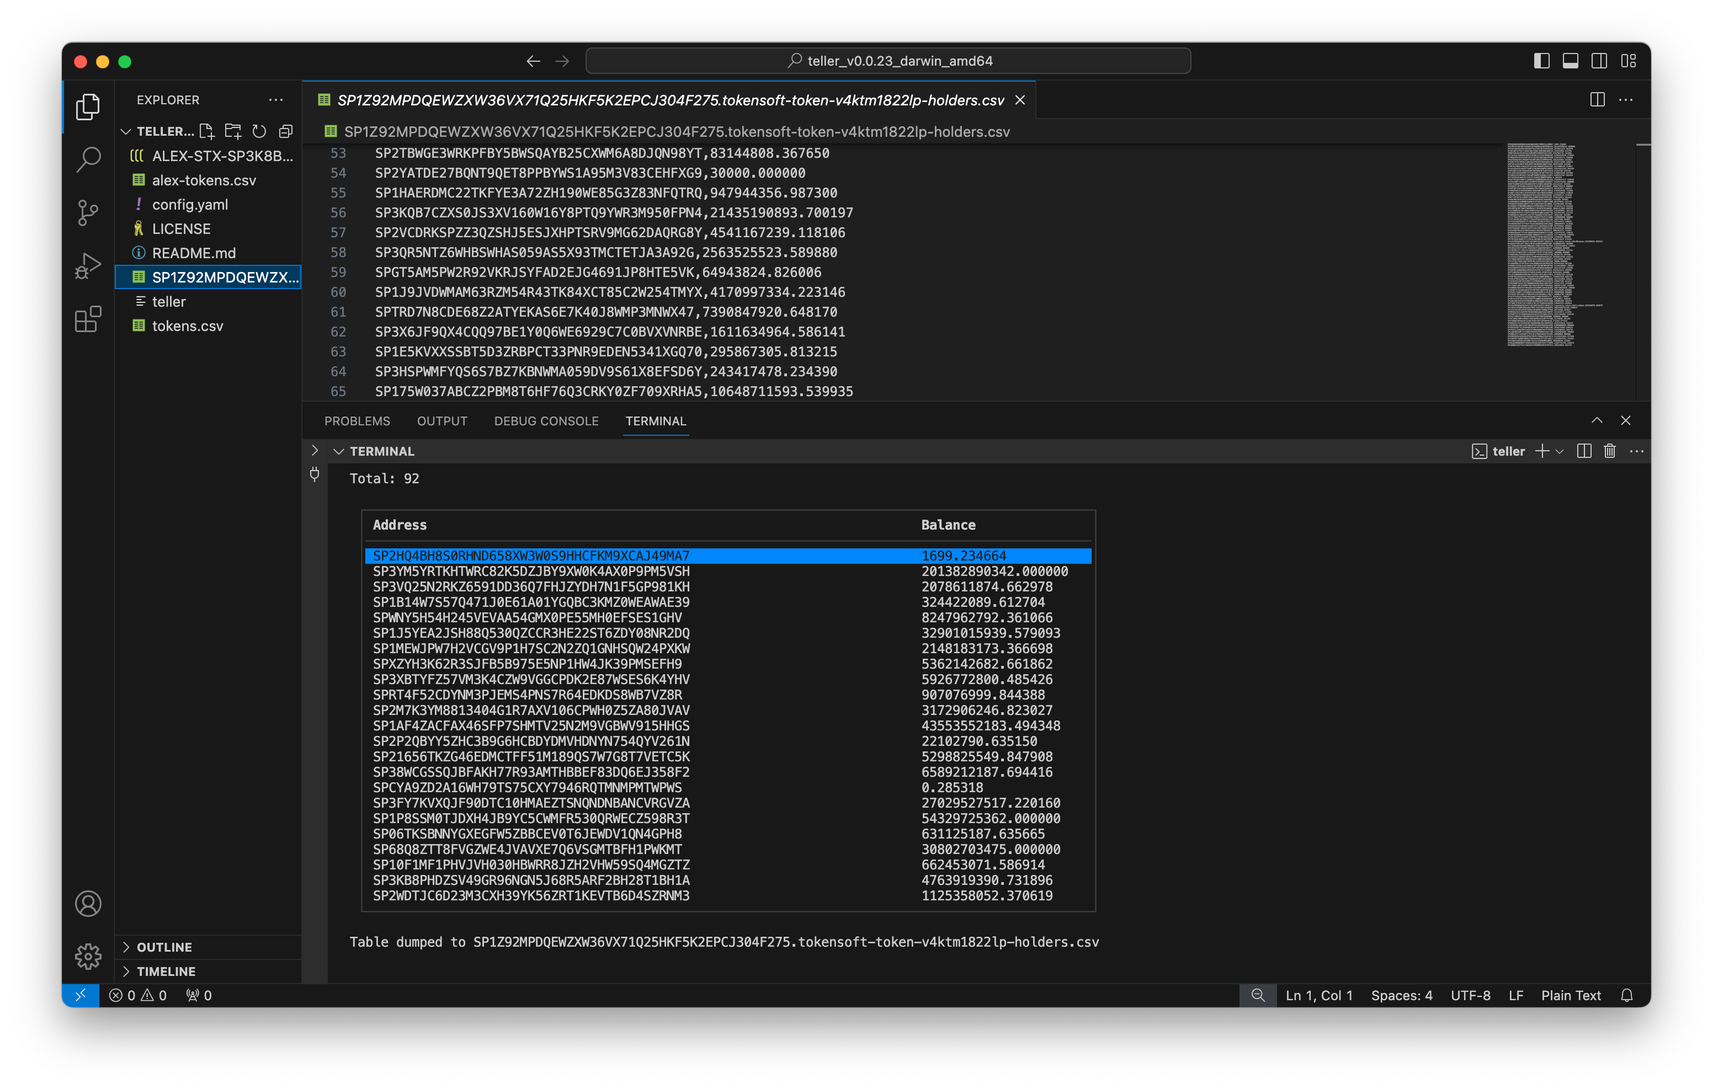1713x1089 pixels.
Task: Switch to the DEBUG CONSOLE tab
Action: (x=546, y=421)
